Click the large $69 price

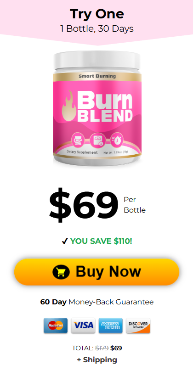click(84, 205)
